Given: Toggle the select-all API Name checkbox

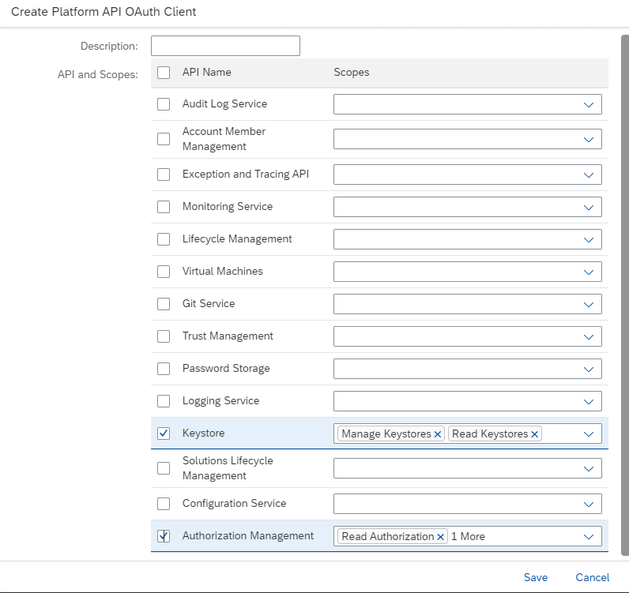Looking at the screenshot, I should 164,73.
